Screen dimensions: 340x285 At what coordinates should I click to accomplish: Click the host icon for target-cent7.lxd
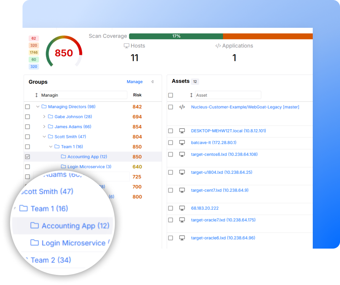(182, 190)
